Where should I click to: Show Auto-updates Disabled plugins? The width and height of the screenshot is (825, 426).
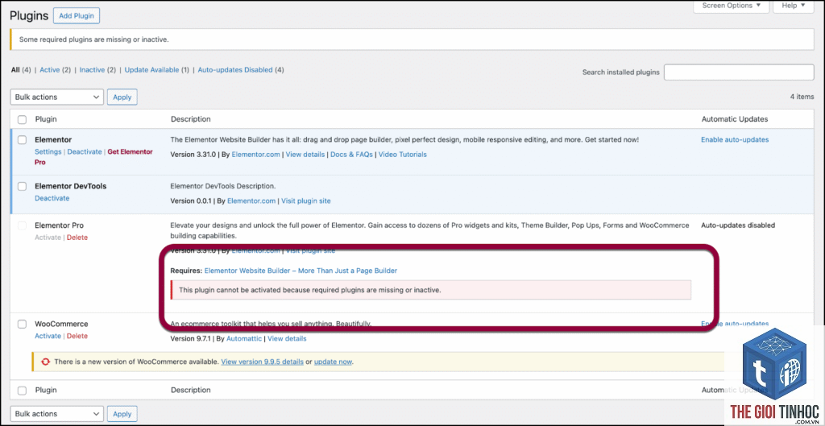(x=235, y=70)
